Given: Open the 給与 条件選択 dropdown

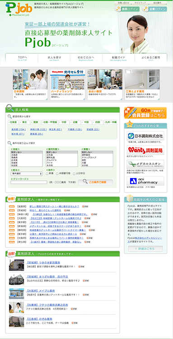Looking at the screenshot, I should [27, 174].
